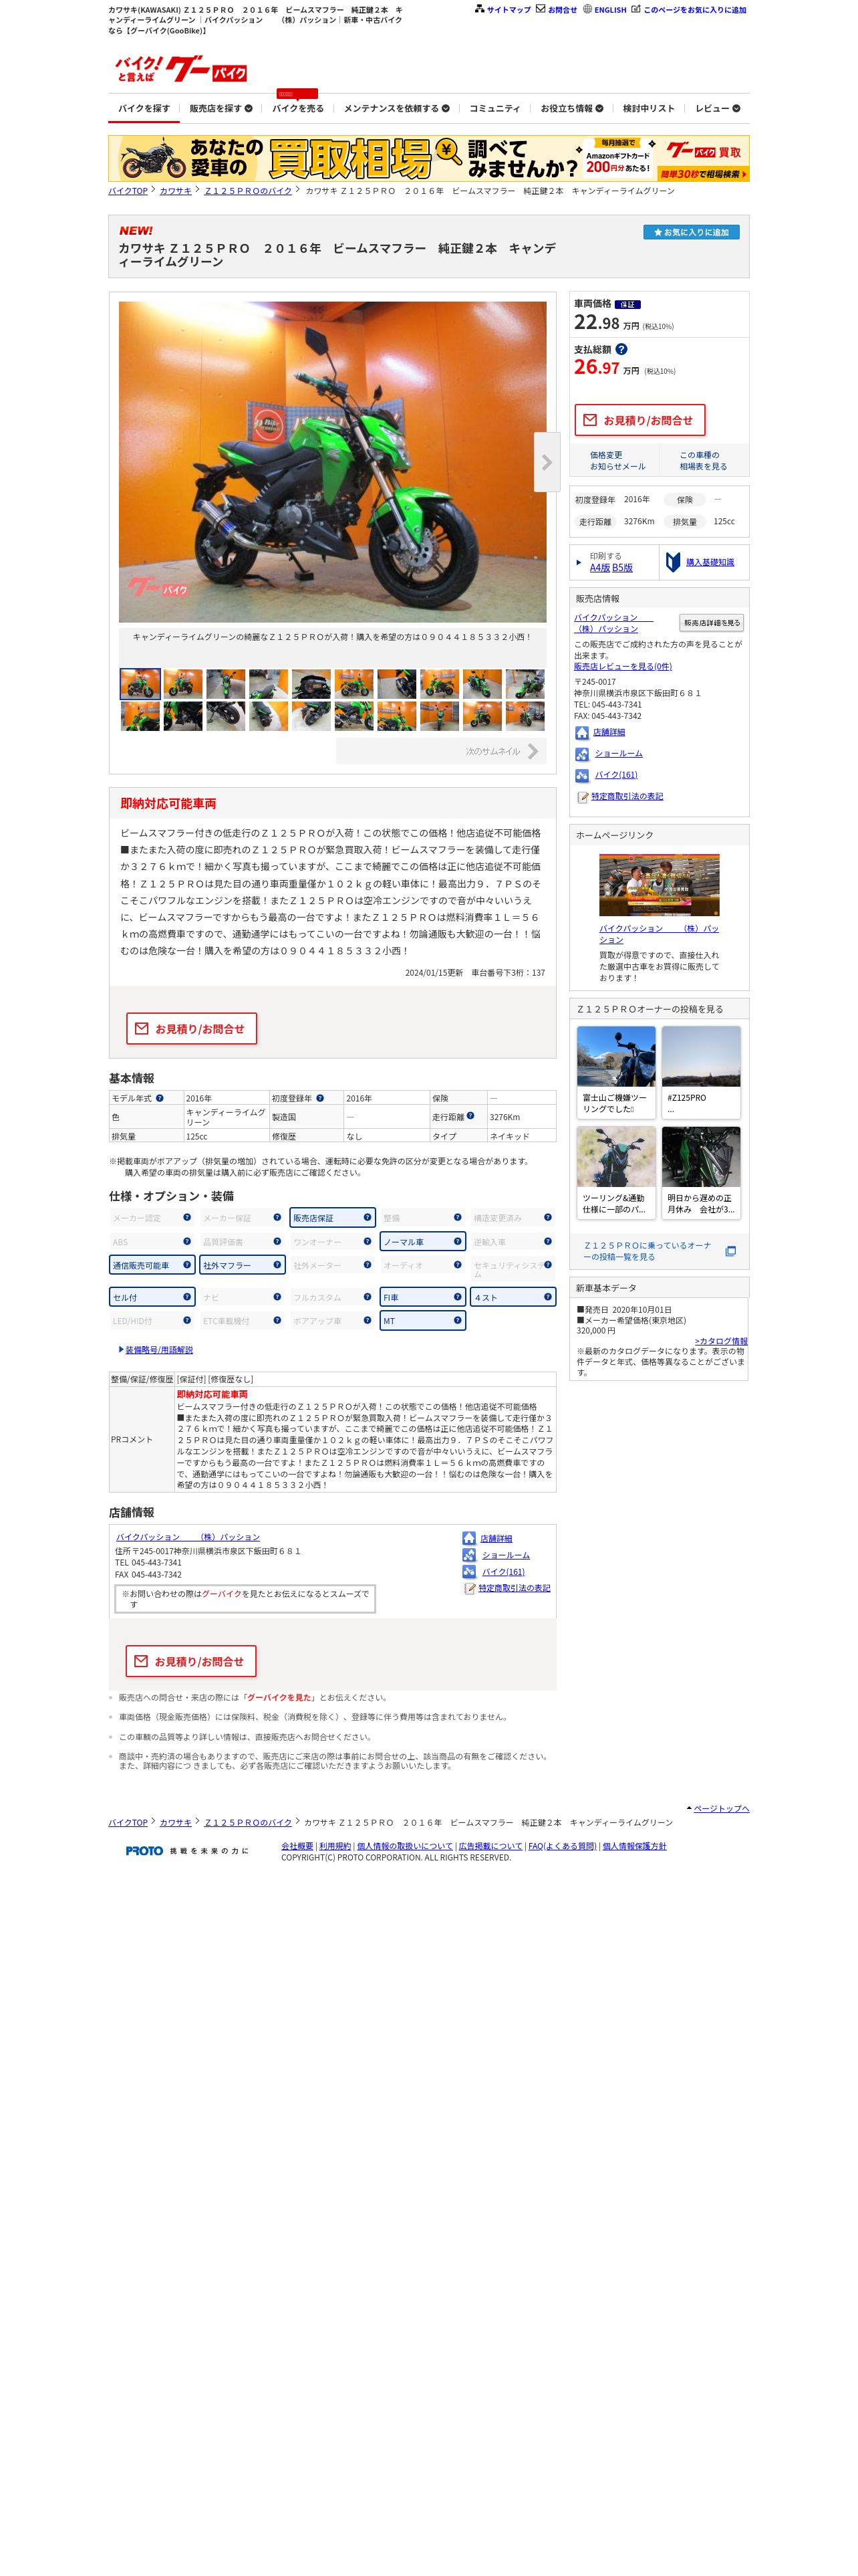Switch language via ENGLISH globe icon
Viewport: 858px width, 2576px height.
click(x=587, y=9)
